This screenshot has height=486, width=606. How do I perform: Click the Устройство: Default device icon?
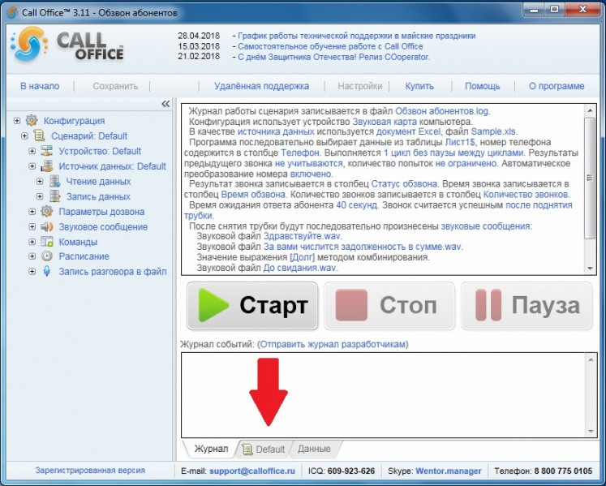47,151
